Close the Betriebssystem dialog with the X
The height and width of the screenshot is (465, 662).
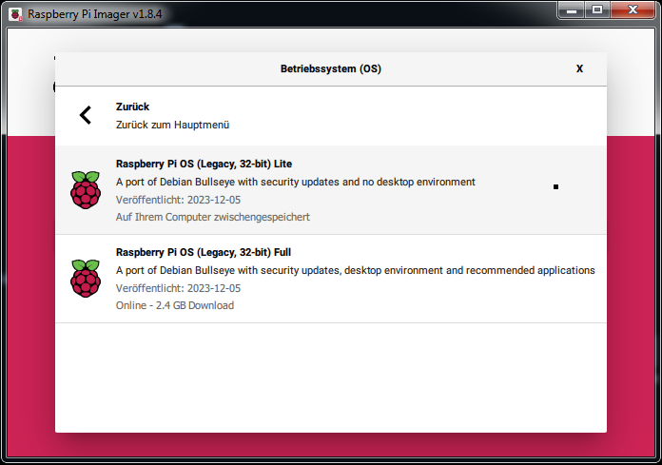pyautogui.click(x=579, y=69)
